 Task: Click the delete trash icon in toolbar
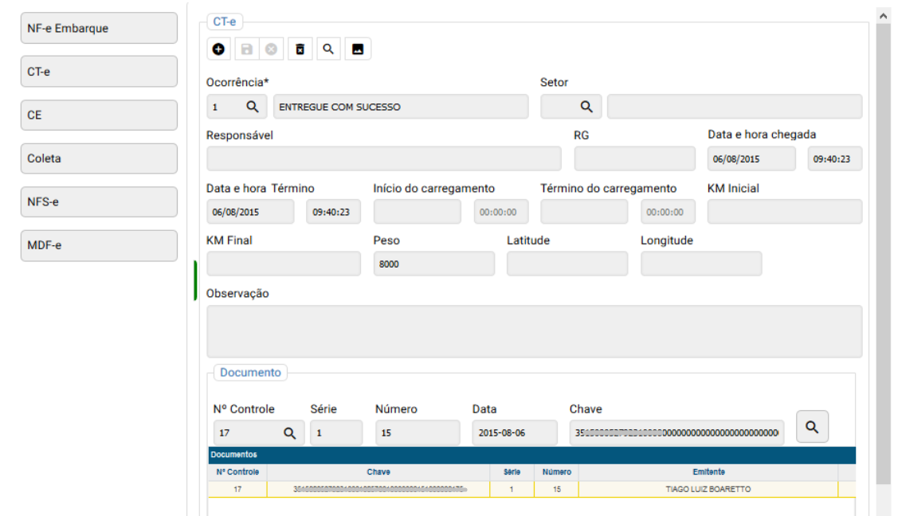click(x=300, y=49)
